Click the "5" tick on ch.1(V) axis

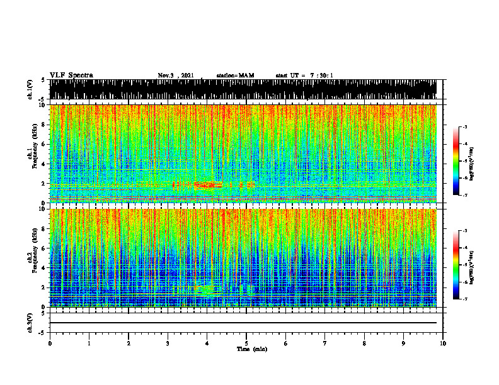point(43,80)
